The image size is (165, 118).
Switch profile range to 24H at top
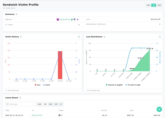pos(148,5)
